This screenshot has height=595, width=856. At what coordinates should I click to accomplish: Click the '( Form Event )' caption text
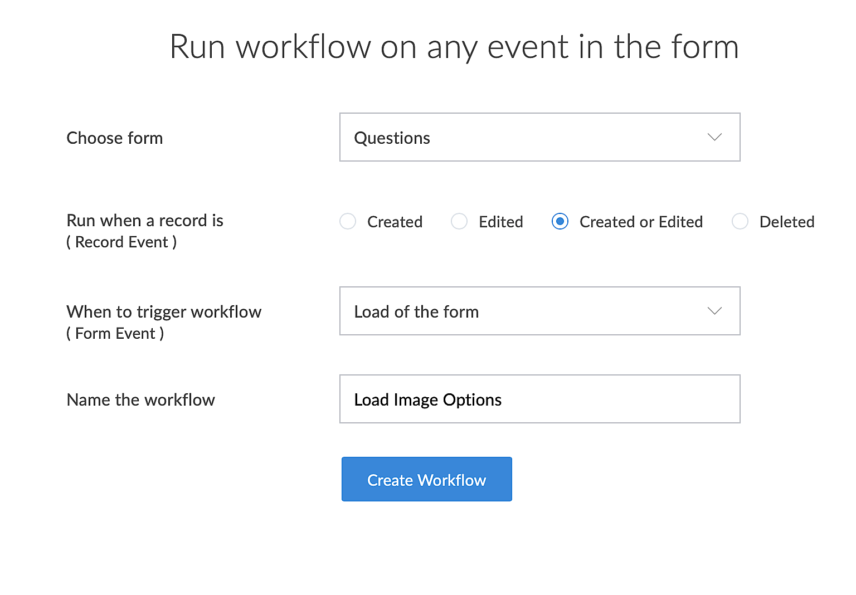pos(115,334)
